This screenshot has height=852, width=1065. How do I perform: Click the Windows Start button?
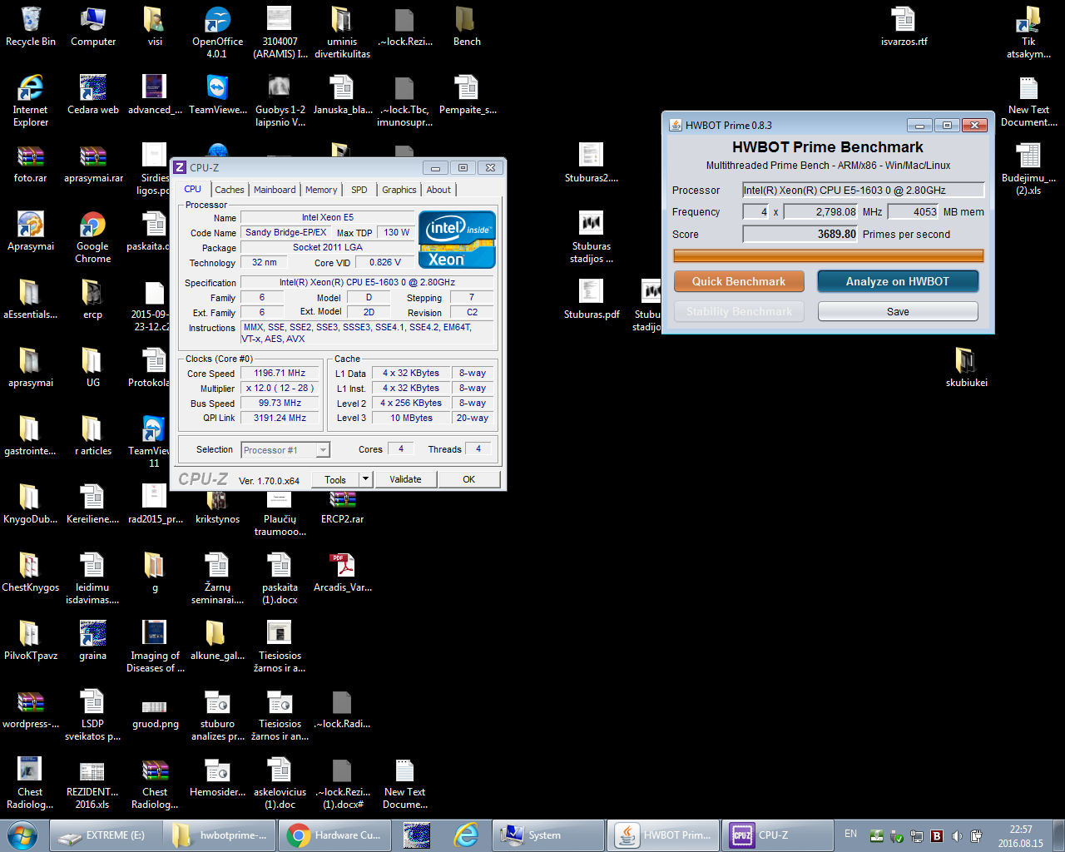[22, 835]
